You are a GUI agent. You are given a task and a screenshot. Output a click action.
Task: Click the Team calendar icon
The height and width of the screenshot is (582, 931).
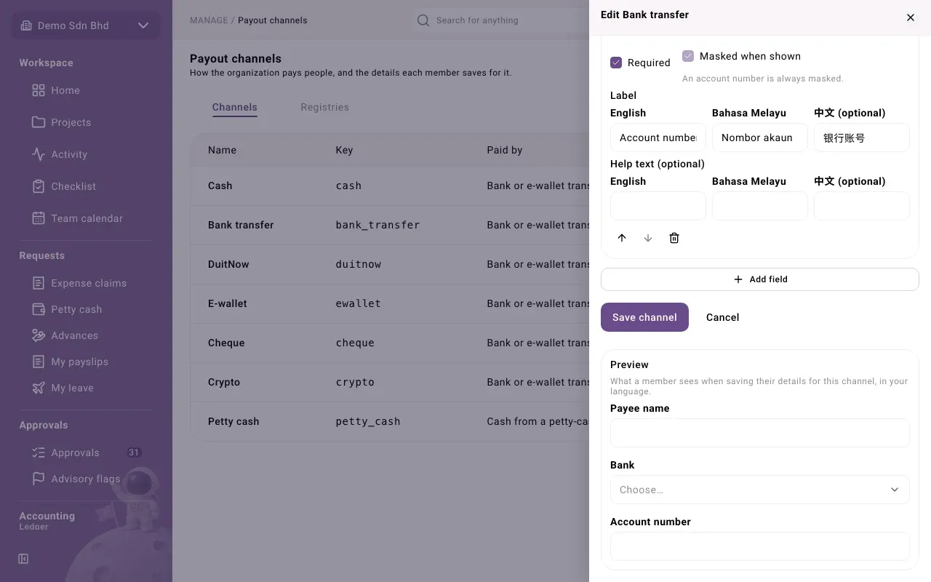pyautogui.click(x=39, y=218)
